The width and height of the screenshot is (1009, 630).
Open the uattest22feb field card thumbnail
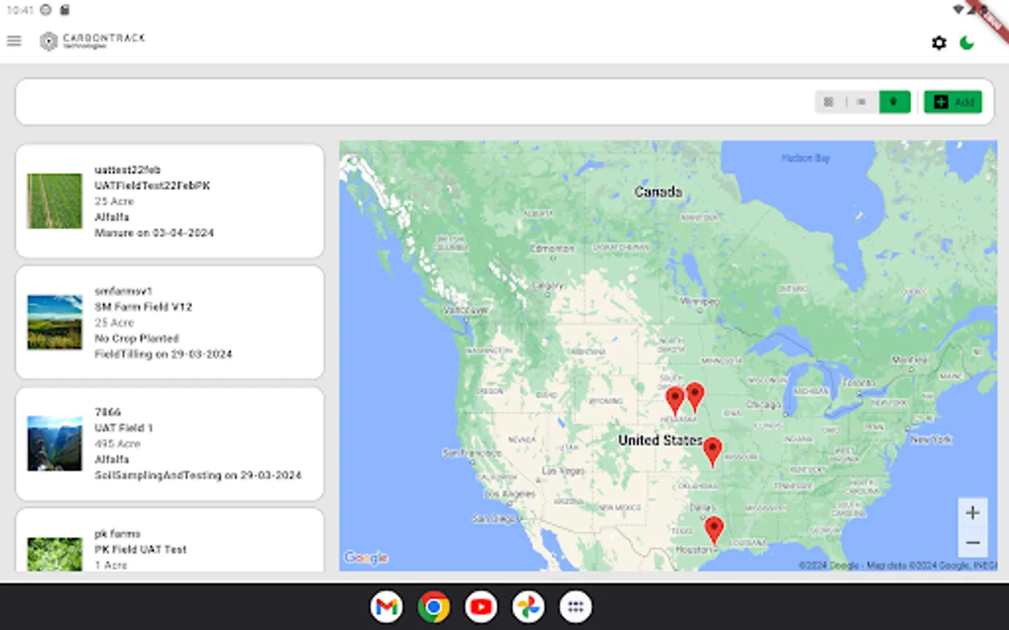[x=55, y=201]
